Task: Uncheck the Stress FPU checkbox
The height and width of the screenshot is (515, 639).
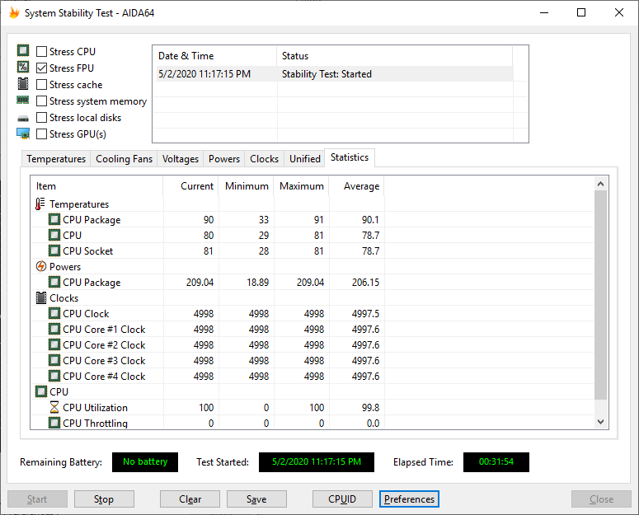Action: pyautogui.click(x=41, y=68)
